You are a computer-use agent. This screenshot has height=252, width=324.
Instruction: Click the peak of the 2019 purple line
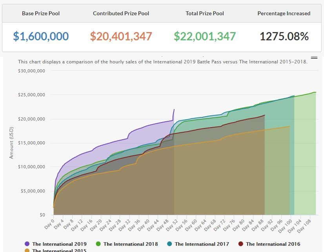pyautogui.click(x=174, y=110)
